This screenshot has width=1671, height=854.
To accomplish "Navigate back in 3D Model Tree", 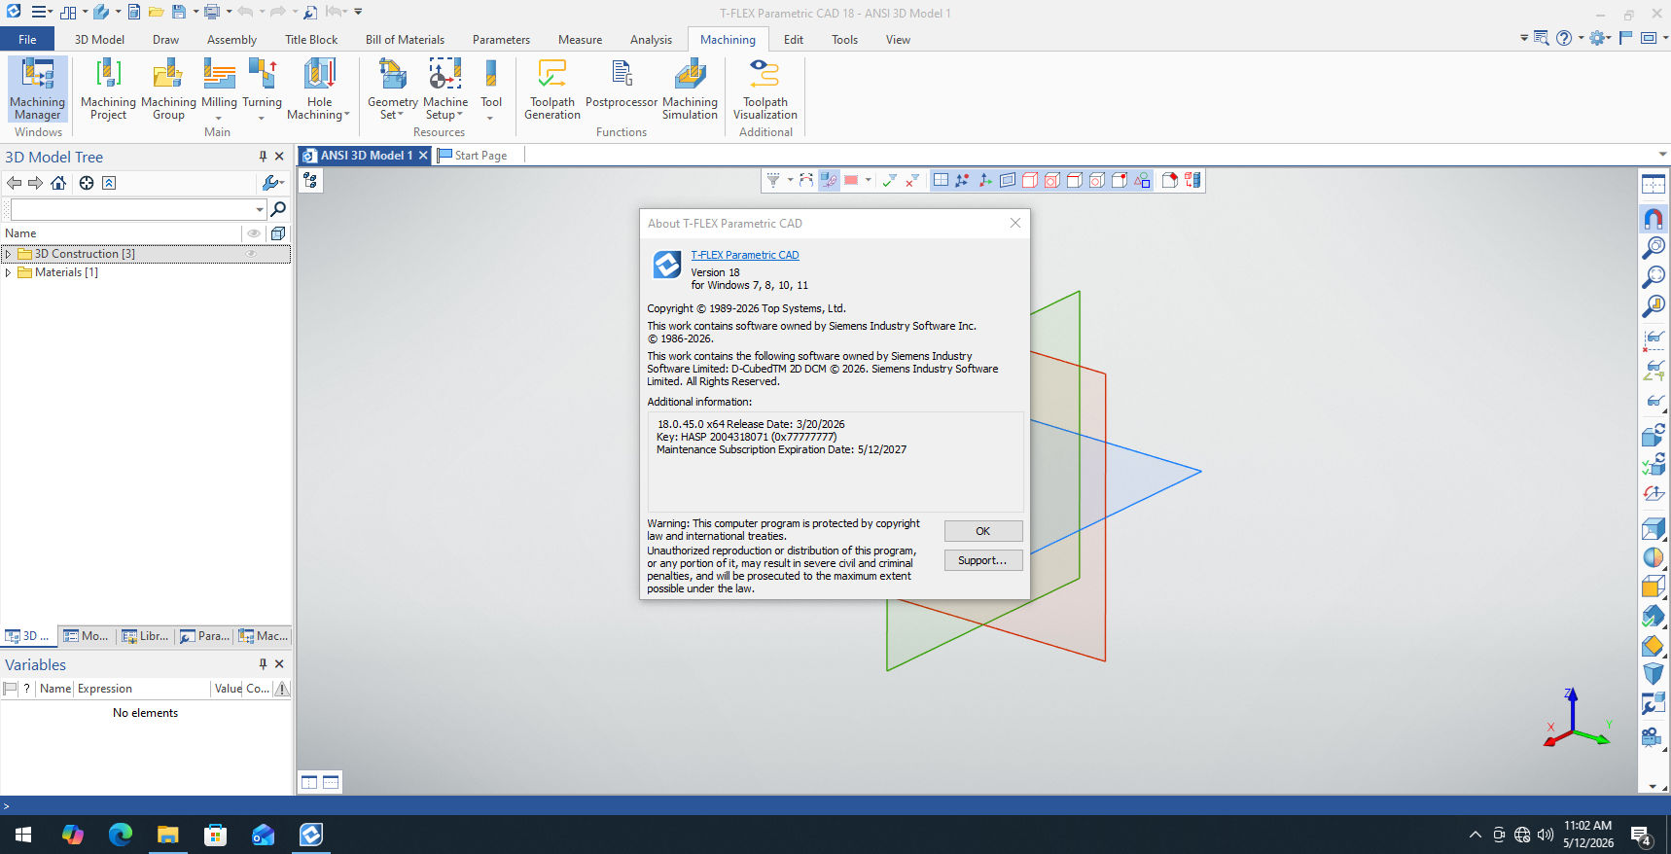I will pos(14,183).
